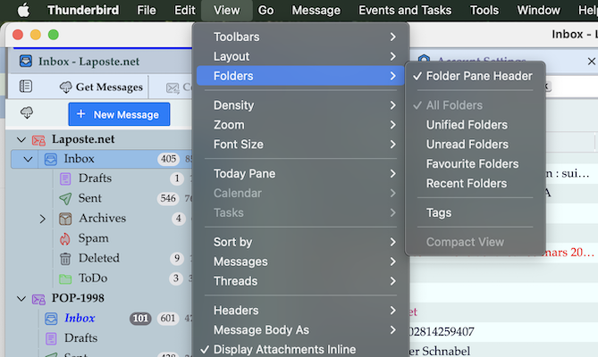Open the Window menu
This screenshot has height=357, width=598.
(538, 11)
